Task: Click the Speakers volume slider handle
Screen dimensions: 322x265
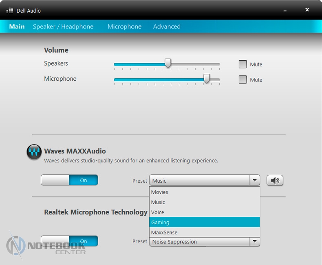Action: 168,64
